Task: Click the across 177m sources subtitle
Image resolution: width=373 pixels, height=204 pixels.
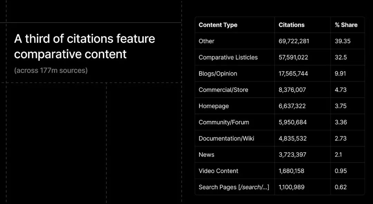Action: (51, 70)
